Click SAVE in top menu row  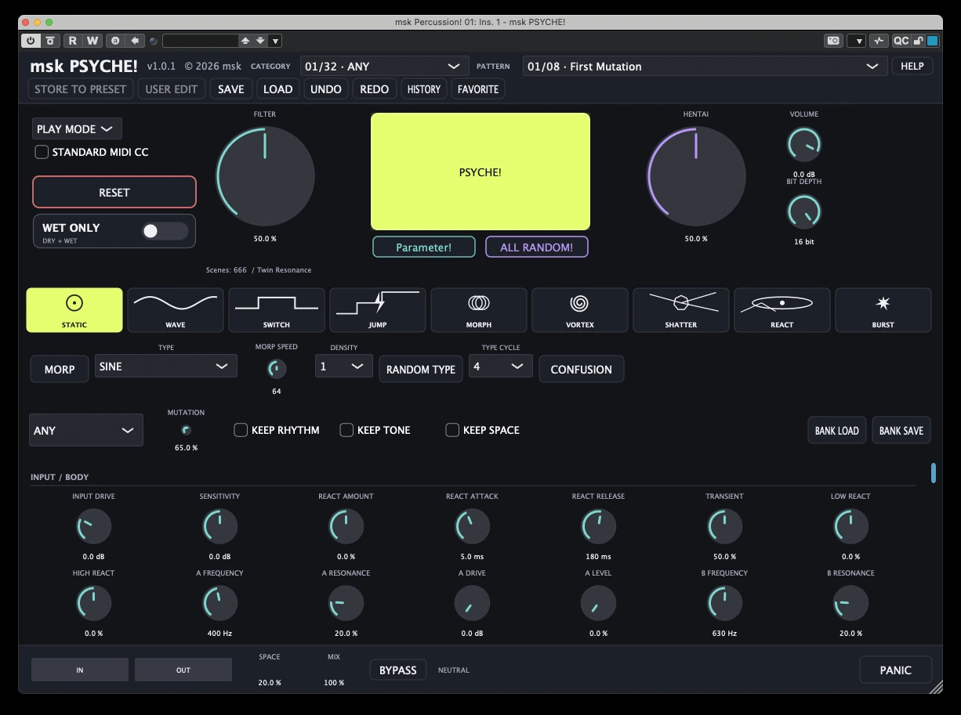[231, 89]
